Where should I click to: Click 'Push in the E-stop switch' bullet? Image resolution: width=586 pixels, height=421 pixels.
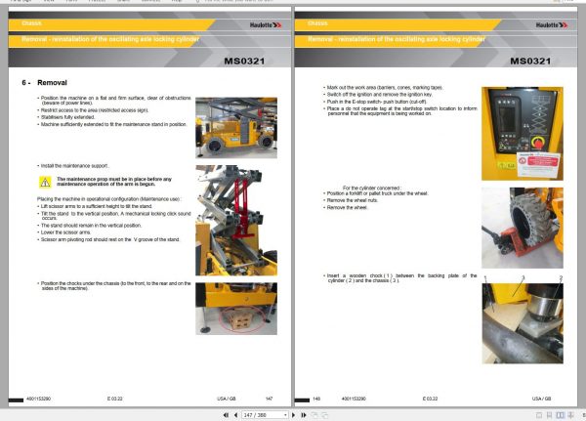tap(375, 102)
